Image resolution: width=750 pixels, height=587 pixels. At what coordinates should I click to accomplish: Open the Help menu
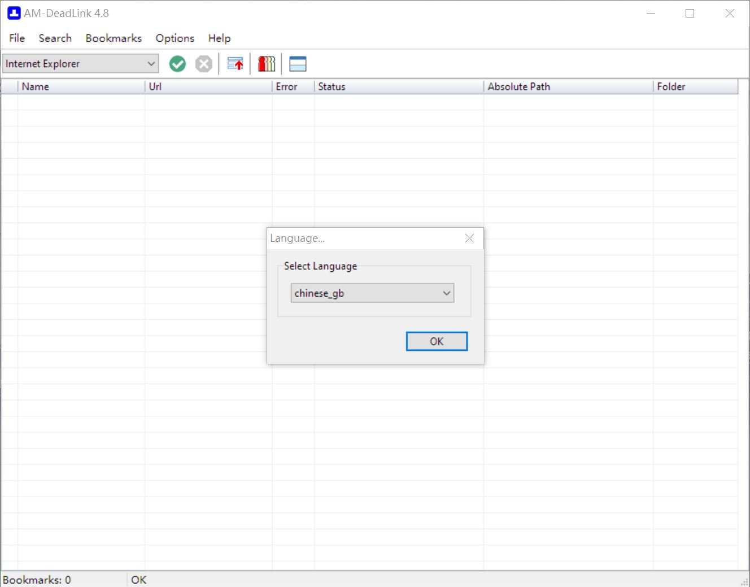tap(219, 38)
